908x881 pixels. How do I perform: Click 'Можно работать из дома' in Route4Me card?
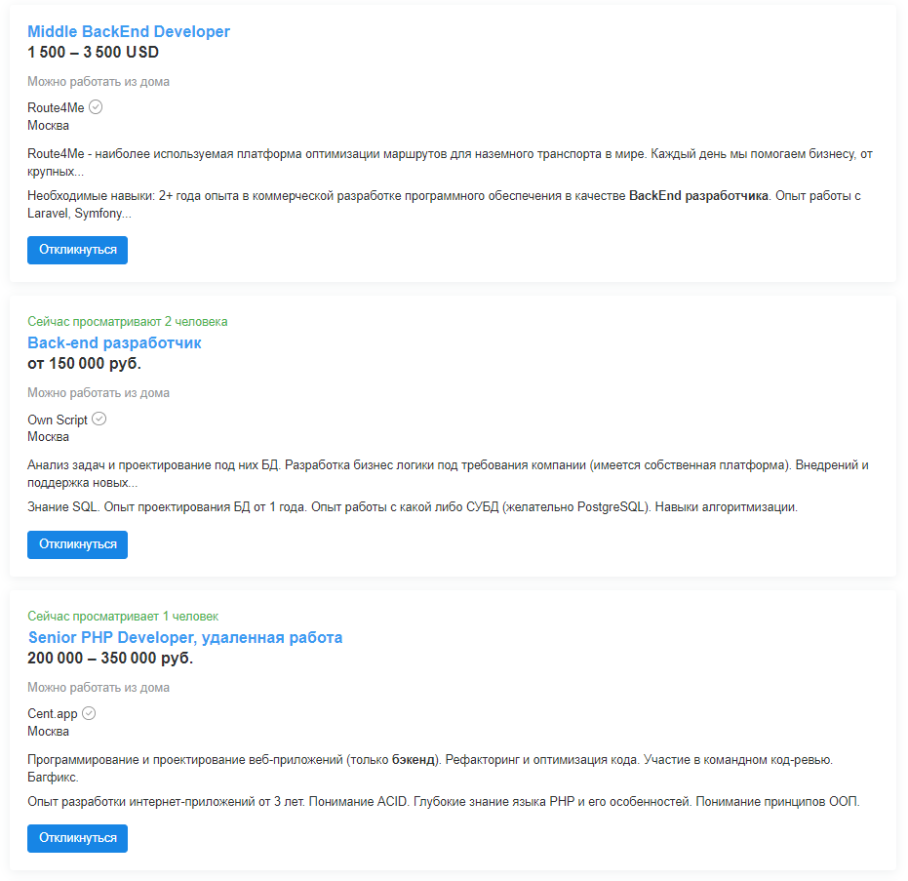coord(99,82)
